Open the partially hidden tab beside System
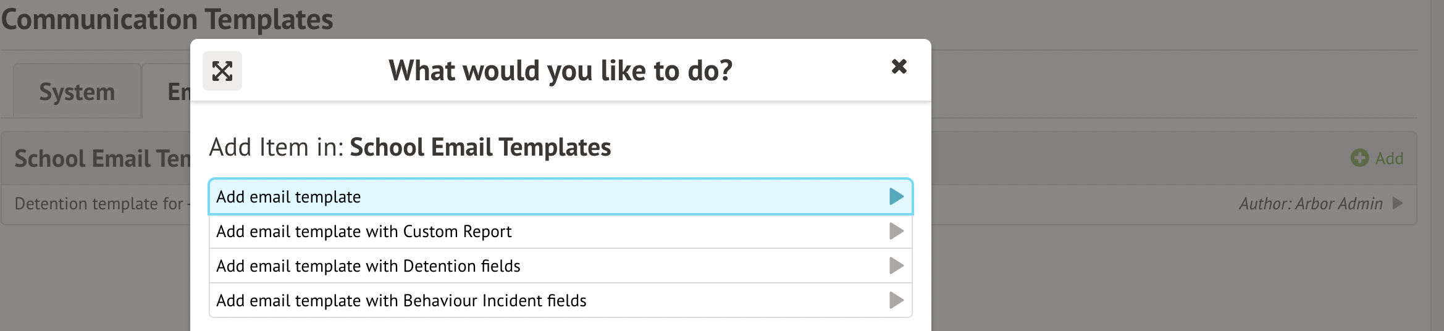This screenshot has width=1444, height=331. click(x=178, y=92)
